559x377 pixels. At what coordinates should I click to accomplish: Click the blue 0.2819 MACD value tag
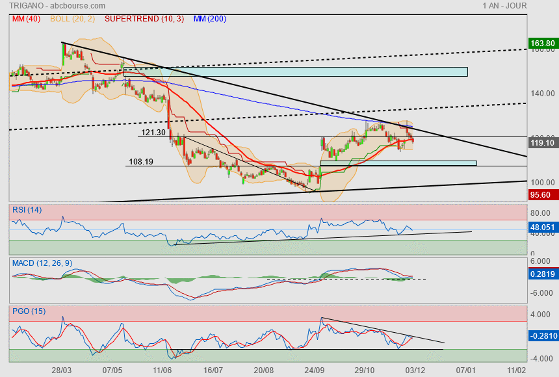point(543,274)
